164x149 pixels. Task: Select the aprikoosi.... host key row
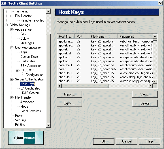(105, 57)
